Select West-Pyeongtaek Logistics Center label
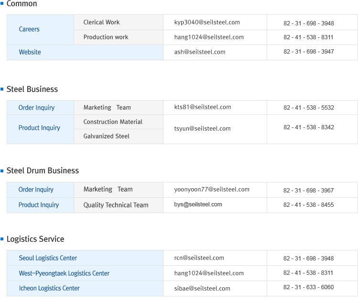This screenshot has width=358, height=305. pos(64,273)
